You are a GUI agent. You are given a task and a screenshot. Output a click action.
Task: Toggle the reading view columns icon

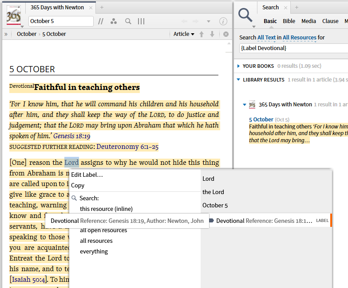[141, 21]
